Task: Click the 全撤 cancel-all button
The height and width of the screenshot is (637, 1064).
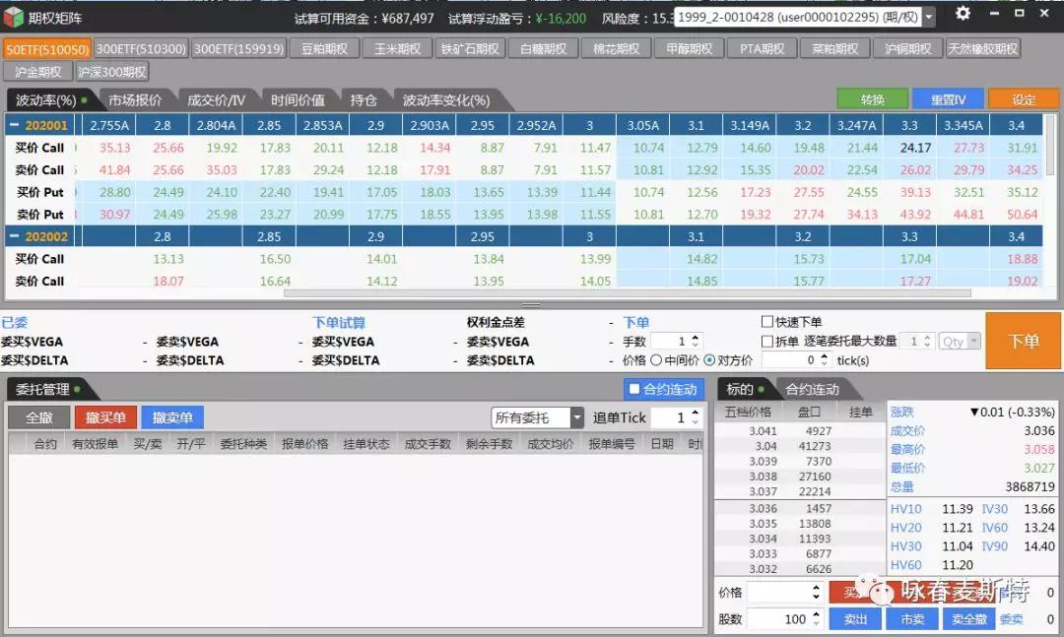Action: click(x=38, y=417)
